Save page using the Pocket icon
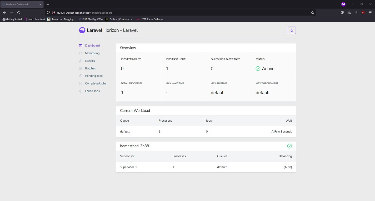Image resolution: width=375 pixels, height=201 pixels. coord(342,12)
